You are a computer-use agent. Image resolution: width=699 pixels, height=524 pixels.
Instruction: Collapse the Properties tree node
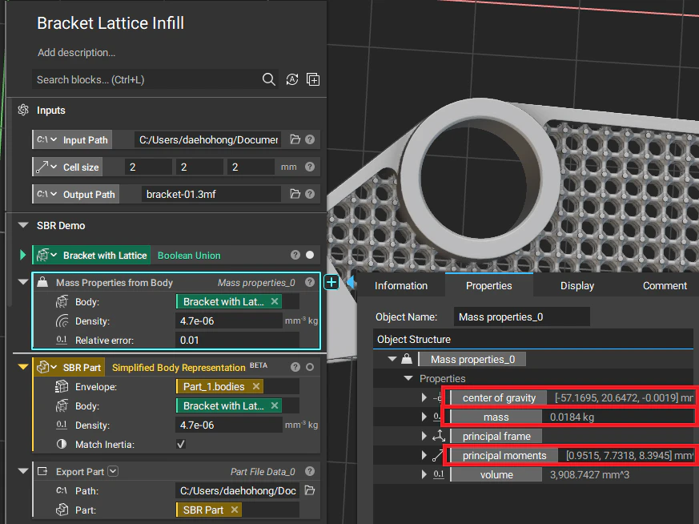click(x=408, y=378)
